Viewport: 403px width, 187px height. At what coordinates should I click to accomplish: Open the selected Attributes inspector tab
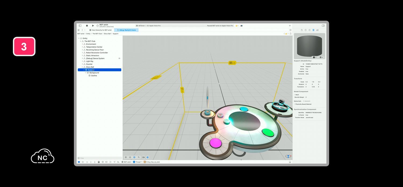pyautogui.click(x=313, y=30)
